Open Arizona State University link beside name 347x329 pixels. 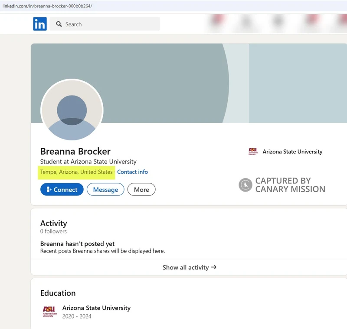click(292, 152)
